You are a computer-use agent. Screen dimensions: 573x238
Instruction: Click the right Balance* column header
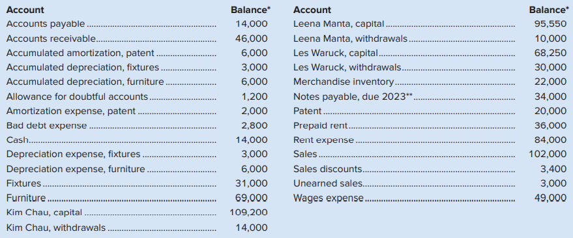tap(548, 10)
